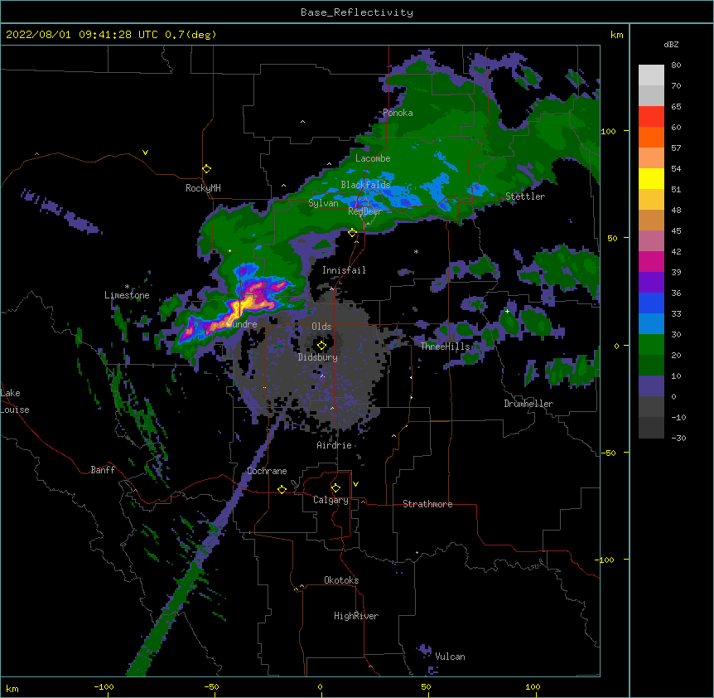Click the Vulcan city label
Viewport: 714px width, 698px height.
tap(450, 657)
